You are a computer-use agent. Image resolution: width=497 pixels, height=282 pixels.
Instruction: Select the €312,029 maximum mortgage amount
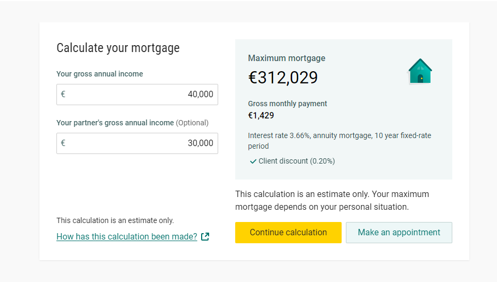tap(283, 78)
